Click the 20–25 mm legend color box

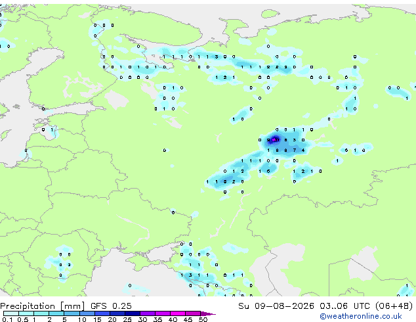click(117, 313)
